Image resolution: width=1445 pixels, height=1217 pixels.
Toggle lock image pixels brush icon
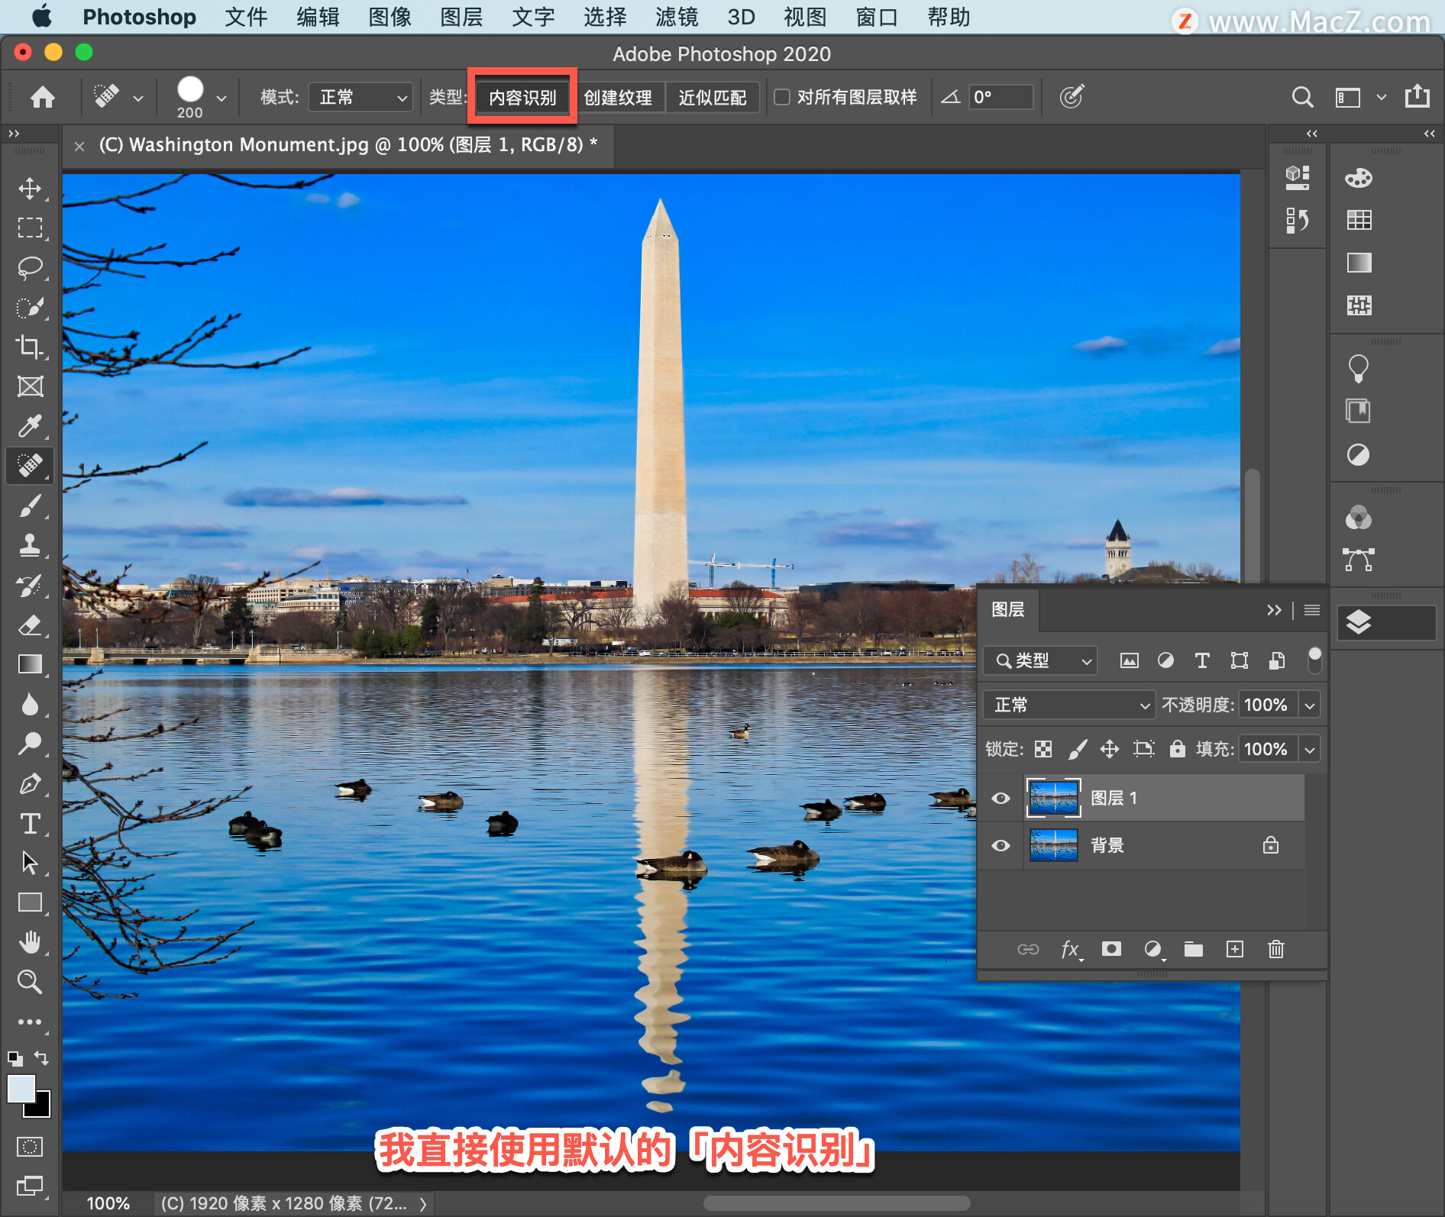1077,749
